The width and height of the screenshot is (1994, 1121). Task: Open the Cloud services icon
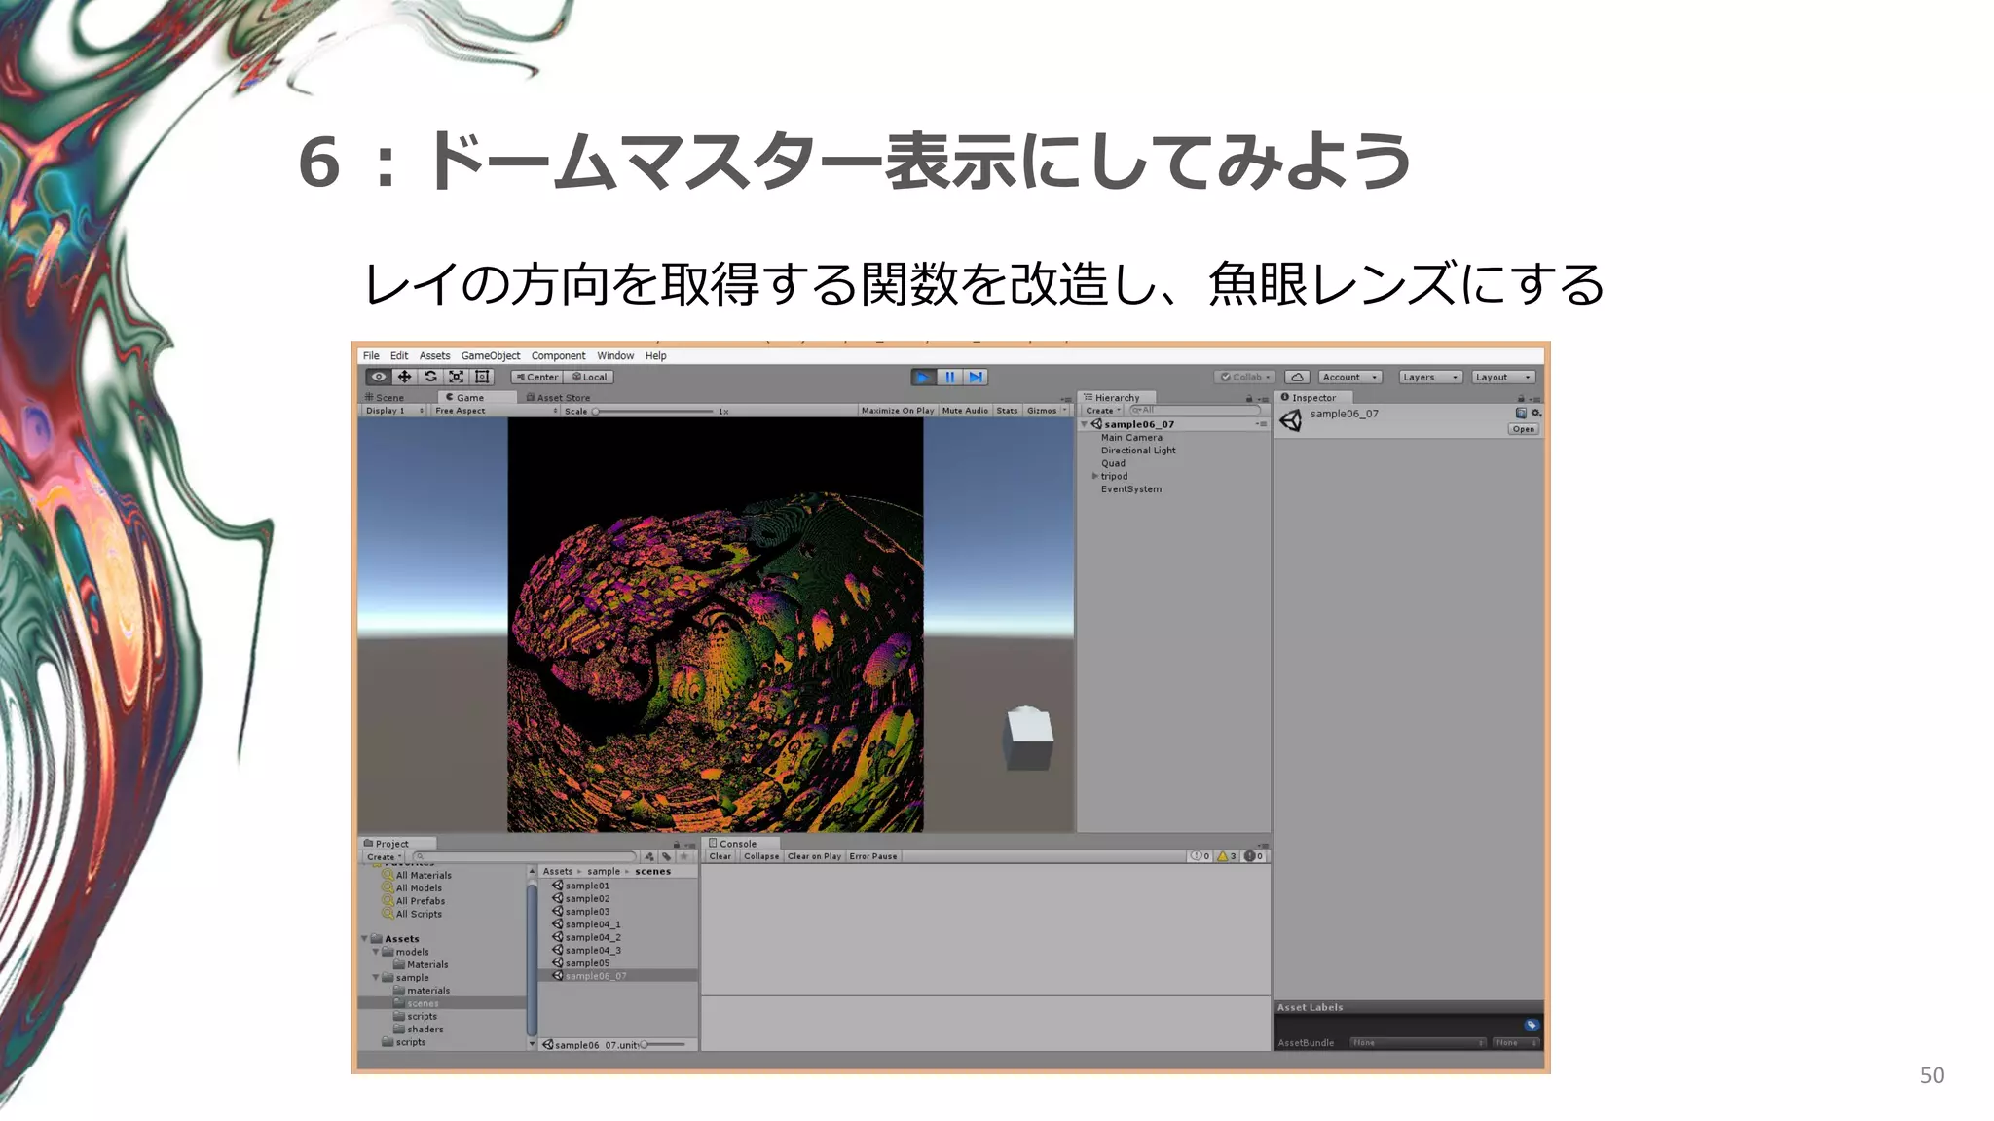click(x=1297, y=377)
